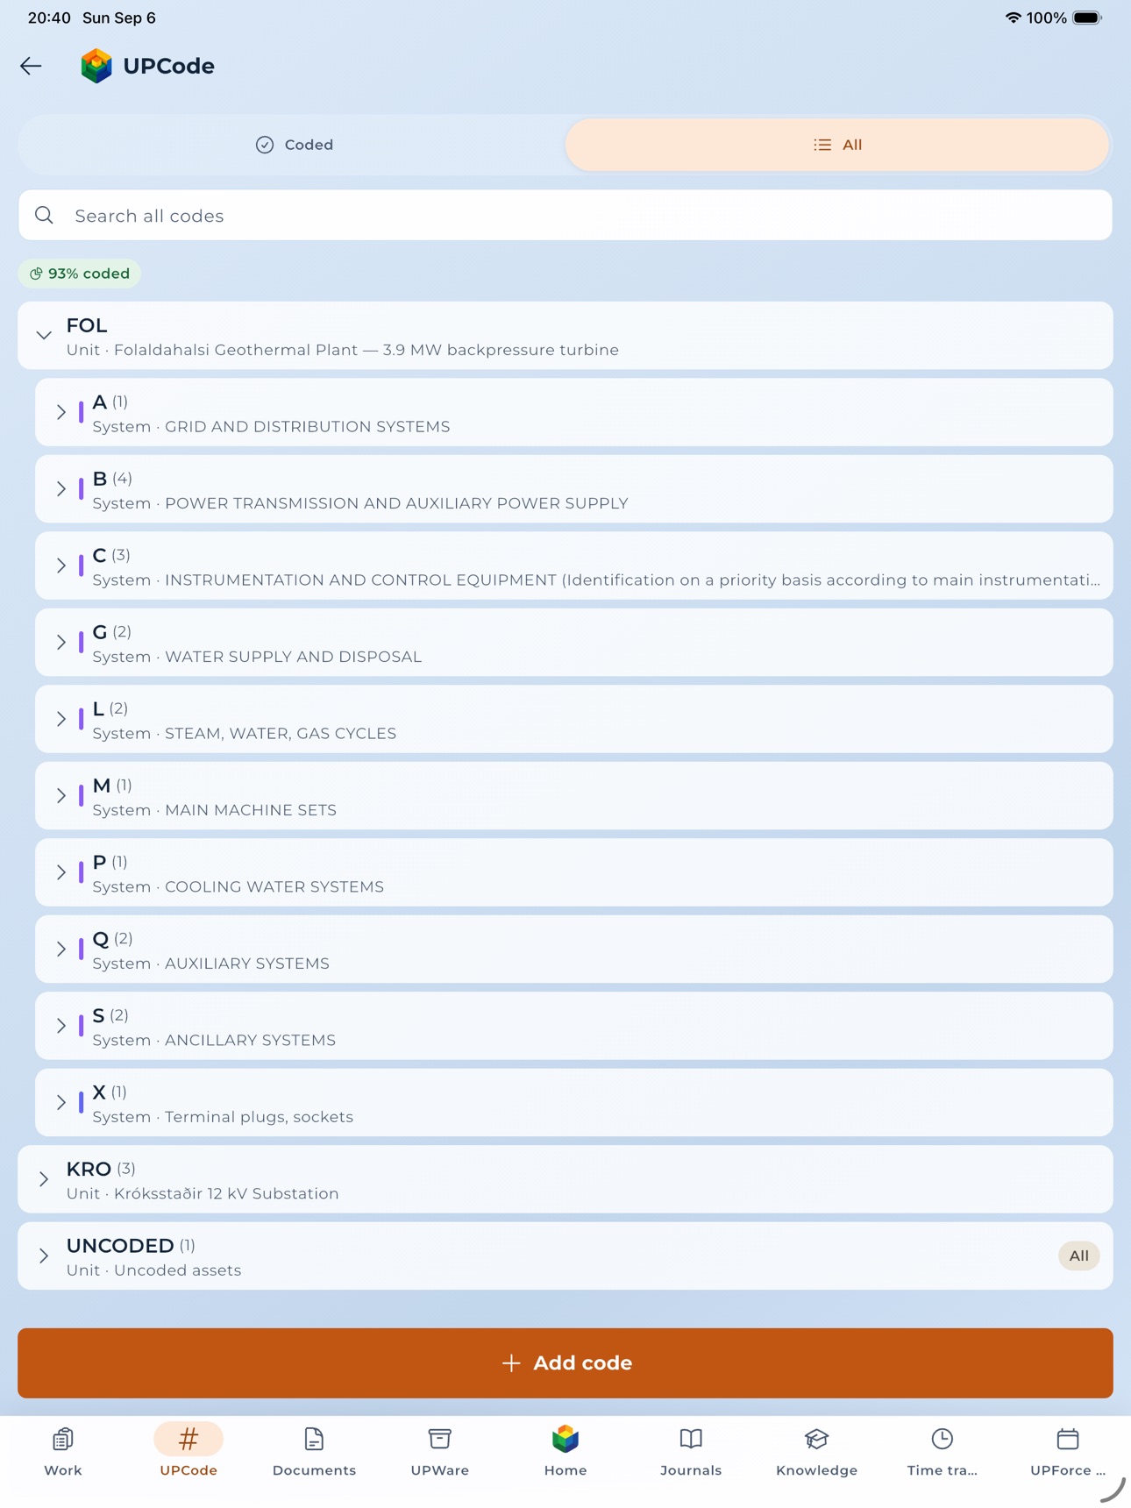
Task: Open the UPWare tab
Action: (439, 1452)
